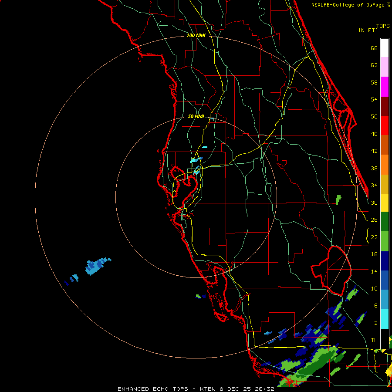This screenshot has width=392, height=392.
Task: Click the 6 value on the legend
Action: click(x=376, y=306)
